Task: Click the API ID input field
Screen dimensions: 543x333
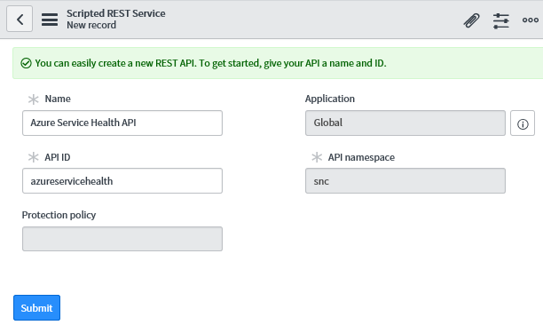Action: 122,181
